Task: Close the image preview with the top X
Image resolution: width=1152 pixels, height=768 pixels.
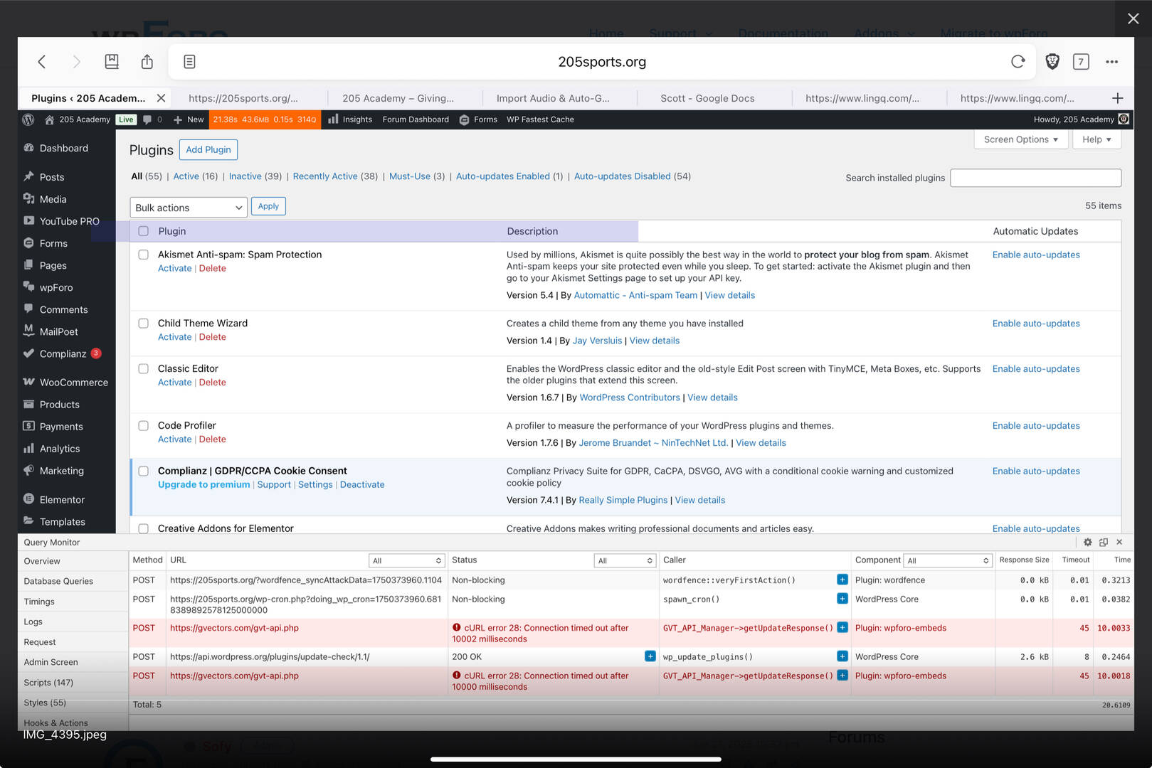Action: (1133, 18)
